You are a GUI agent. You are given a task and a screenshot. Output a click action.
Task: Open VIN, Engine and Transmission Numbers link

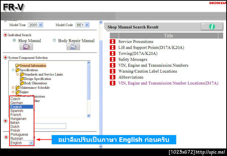(153, 65)
